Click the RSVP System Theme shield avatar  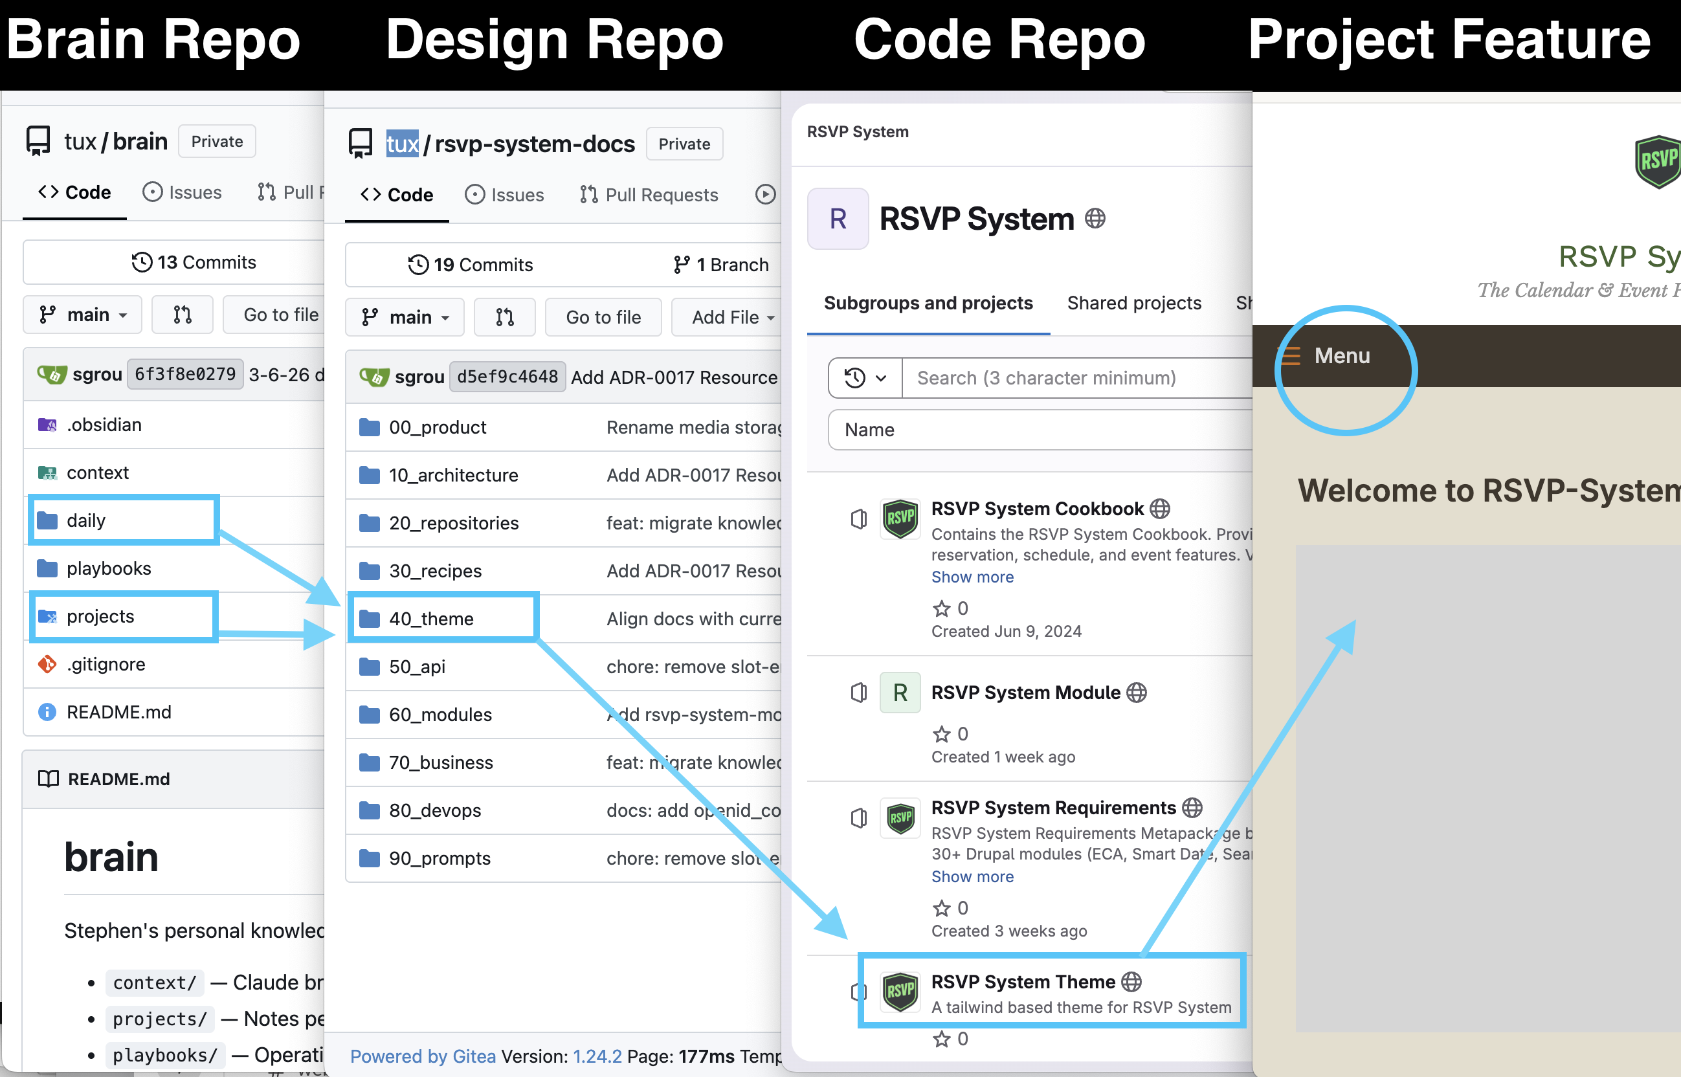point(900,992)
